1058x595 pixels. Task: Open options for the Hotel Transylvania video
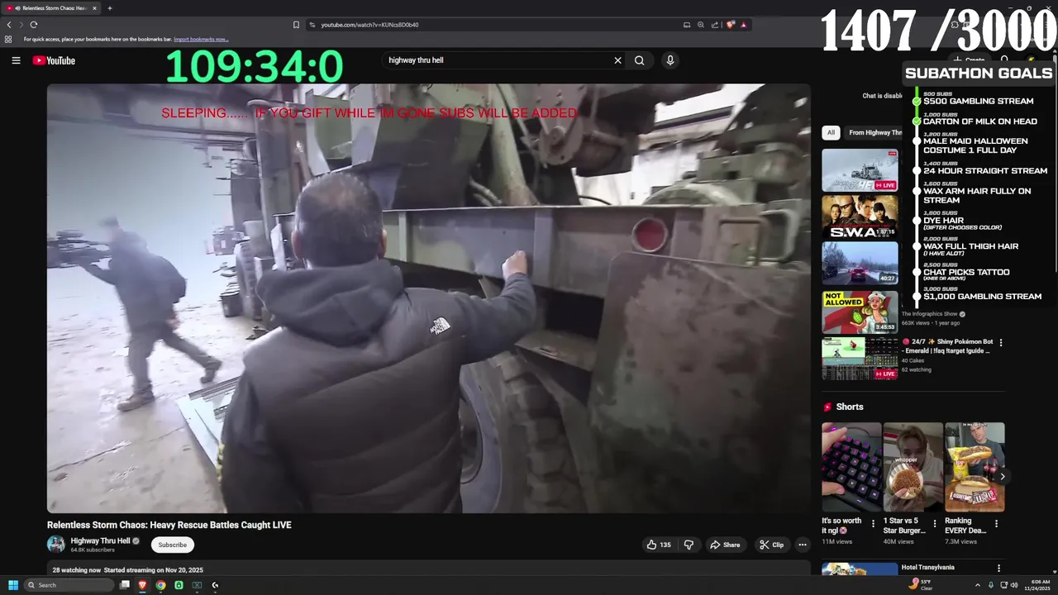point(998,569)
